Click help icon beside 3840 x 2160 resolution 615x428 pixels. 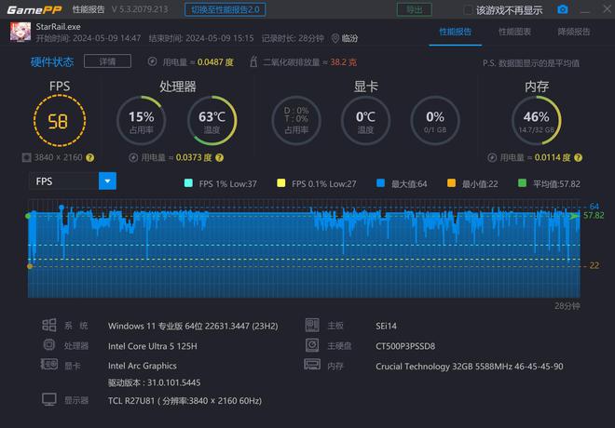(x=89, y=157)
